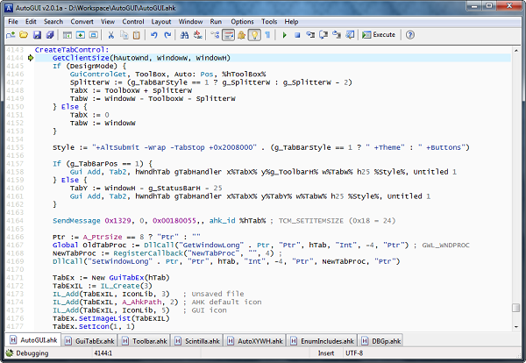Viewport: 526px width, 363px height.
Task: Stop debugging with the blue square icon
Action: coord(297,35)
